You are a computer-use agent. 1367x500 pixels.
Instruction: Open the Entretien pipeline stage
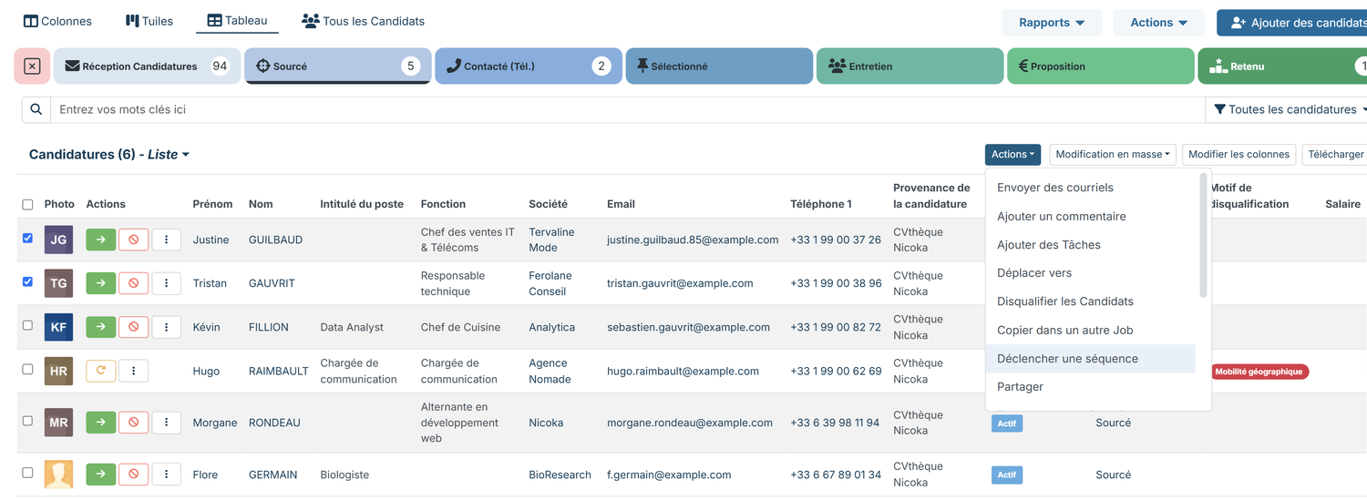(x=910, y=66)
